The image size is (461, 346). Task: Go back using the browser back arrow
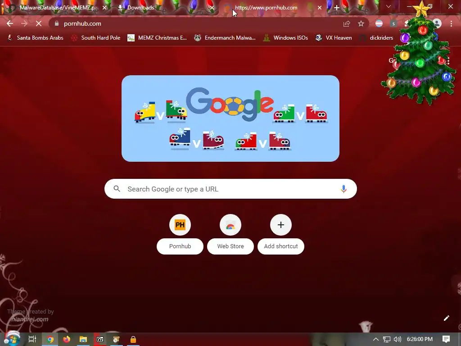10,23
